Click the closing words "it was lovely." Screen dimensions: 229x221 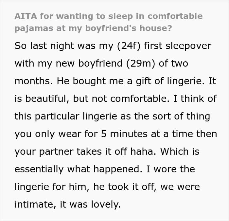click(91, 204)
